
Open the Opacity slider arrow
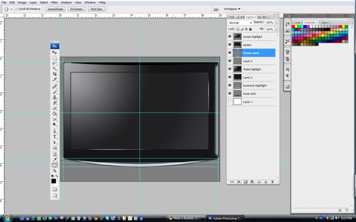click(276, 22)
